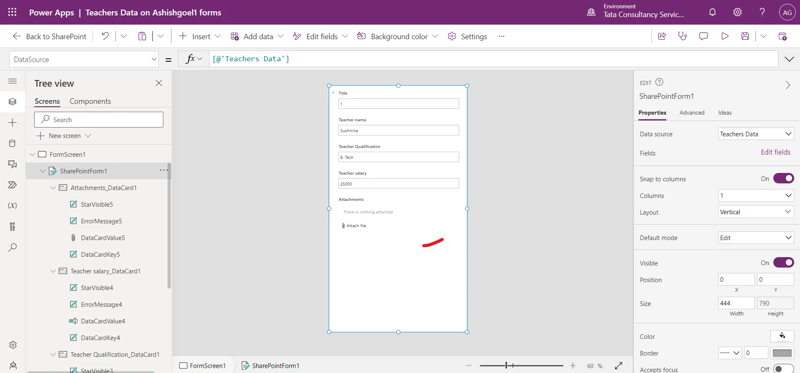The image size is (800, 373).
Task: Open the Comments icon
Action: coord(703,36)
